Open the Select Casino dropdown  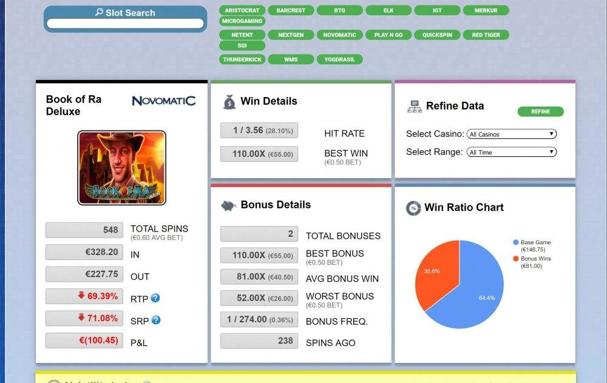[x=511, y=134]
